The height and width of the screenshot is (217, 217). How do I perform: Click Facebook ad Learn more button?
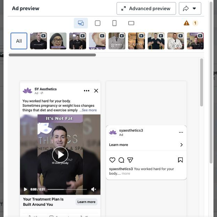click(x=86, y=202)
